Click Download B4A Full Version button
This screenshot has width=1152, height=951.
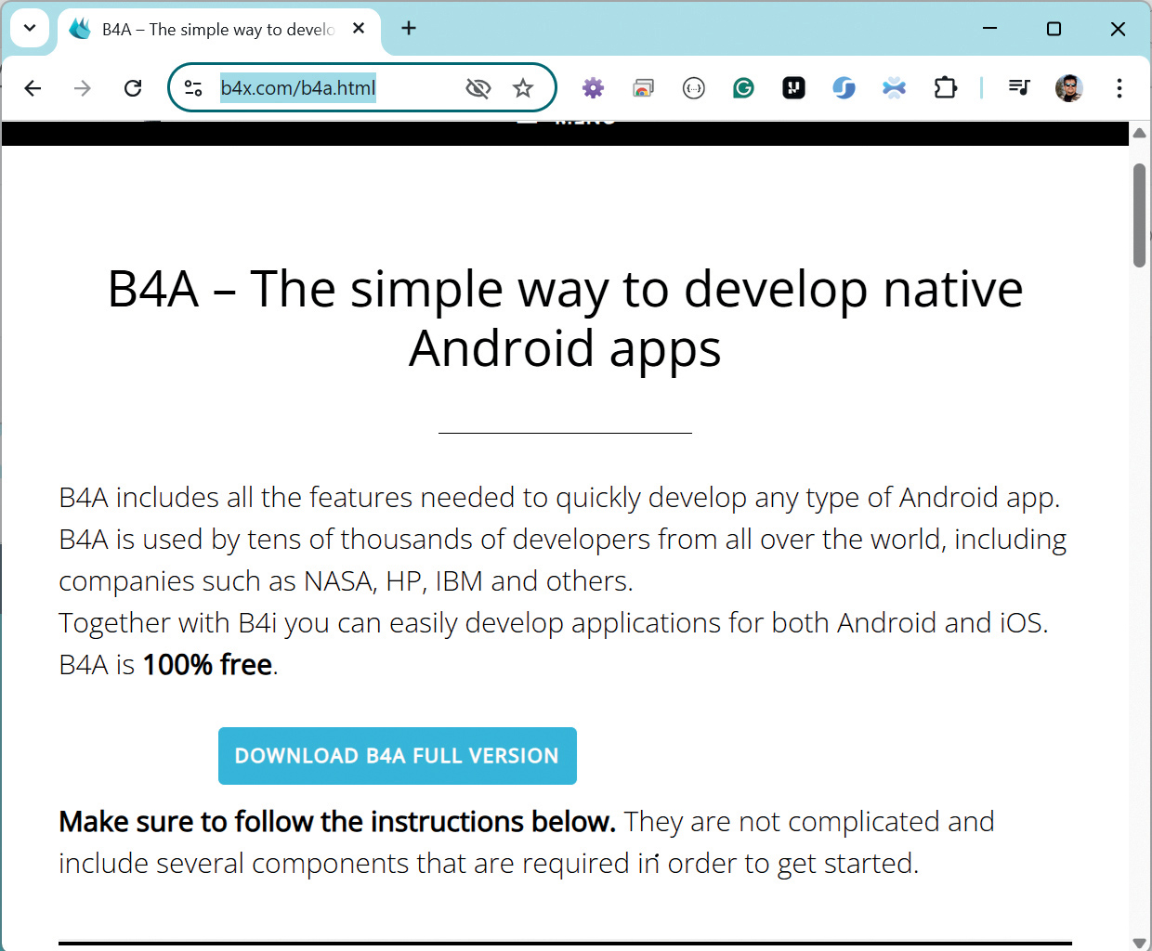pyautogui.click(x=398, y=756)
